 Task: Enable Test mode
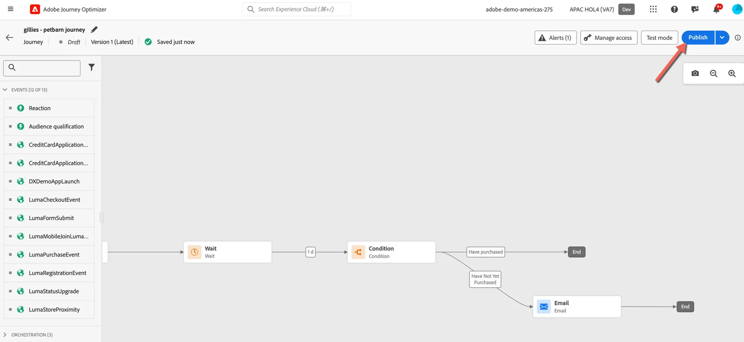click(659, 38)
